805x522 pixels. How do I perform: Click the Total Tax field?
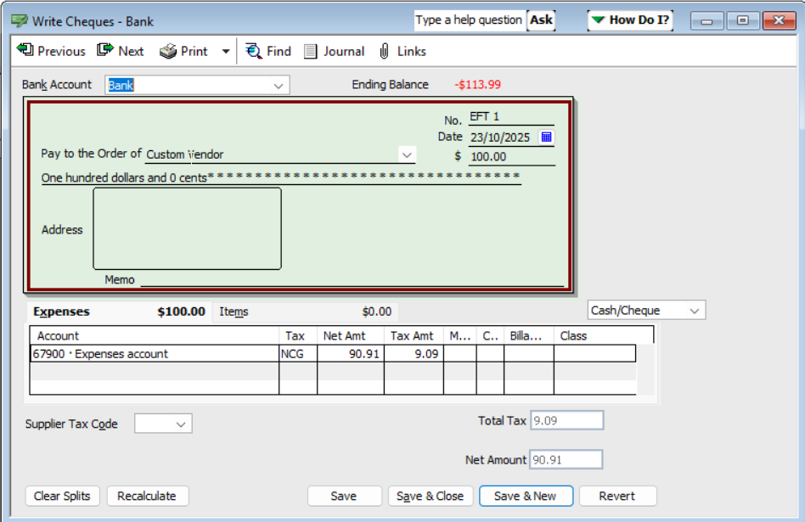(x=566, y=420)
